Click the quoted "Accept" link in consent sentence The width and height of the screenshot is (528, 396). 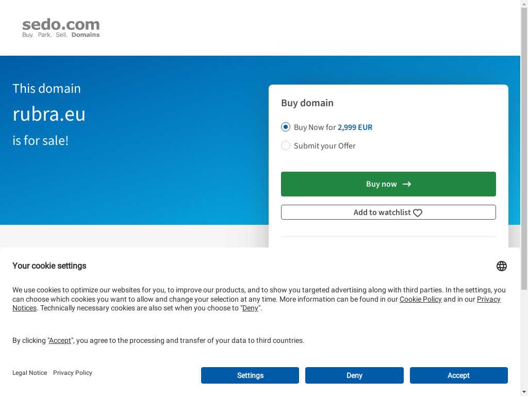(x=60, y=340)
